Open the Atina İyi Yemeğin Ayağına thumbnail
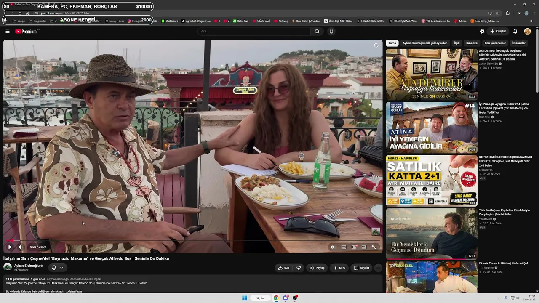This screenshot has width=539, height=303. (x=432, y=127)
